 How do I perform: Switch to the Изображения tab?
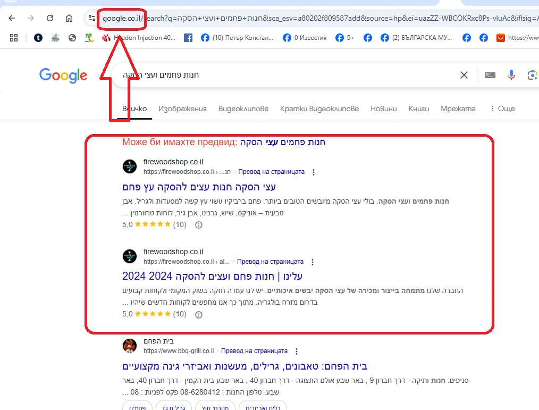pos(182,108)
